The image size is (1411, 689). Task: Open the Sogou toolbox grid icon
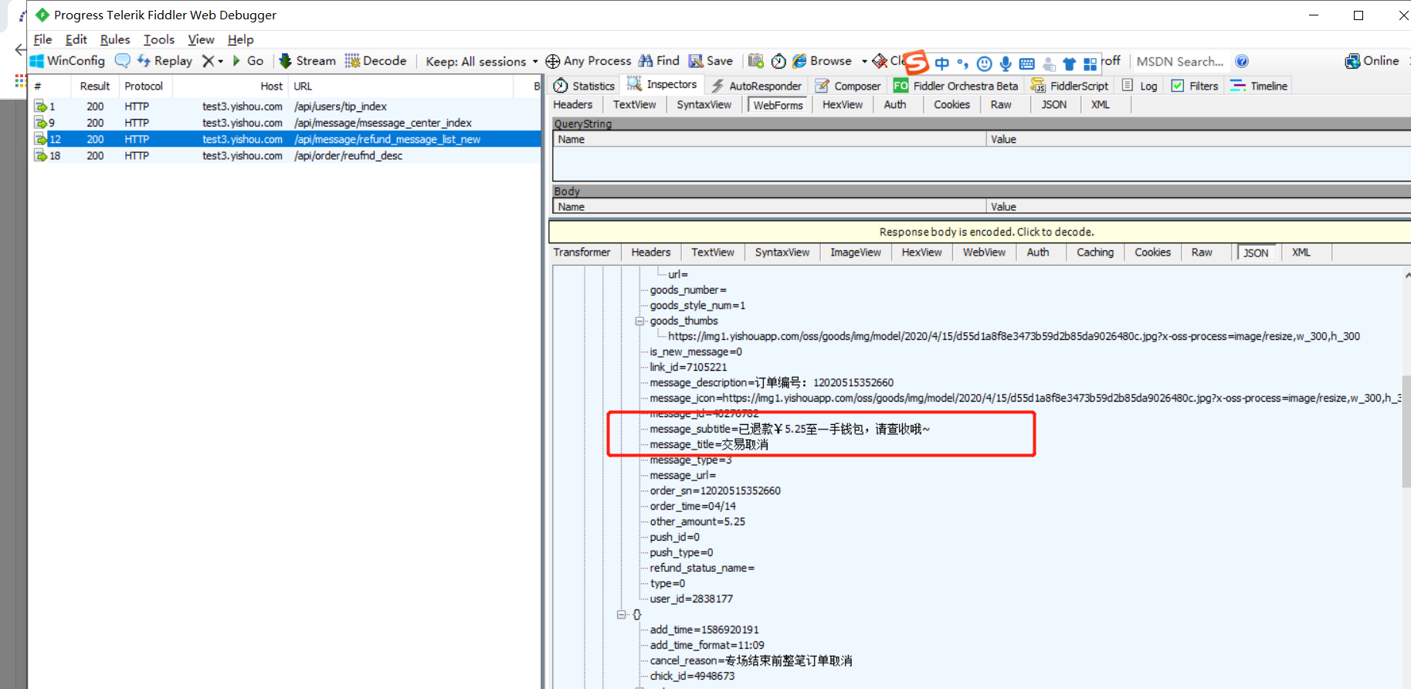click(x=1090, y=63)
